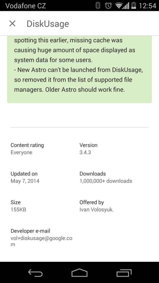Tap the 1,000,000+ downloads text
This screenshot has height=283, width=159.
(106, 181)
